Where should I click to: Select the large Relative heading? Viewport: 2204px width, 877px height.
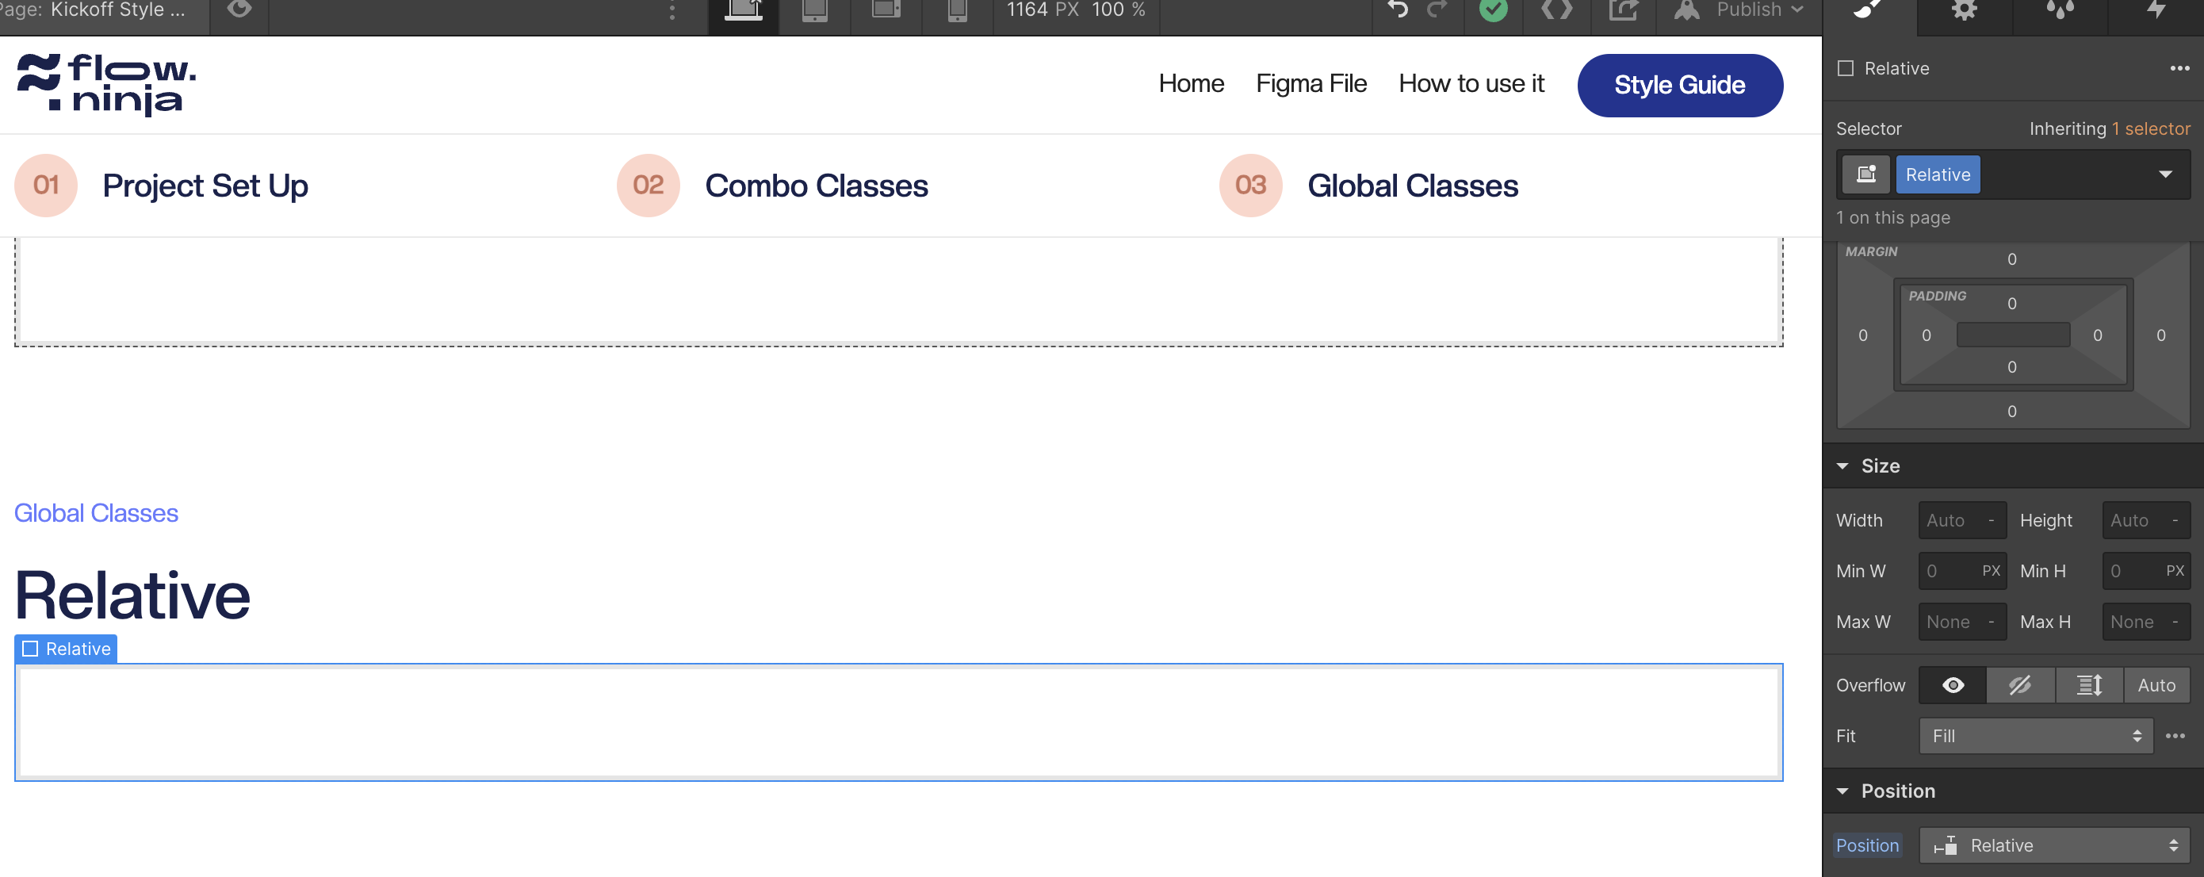132,596
